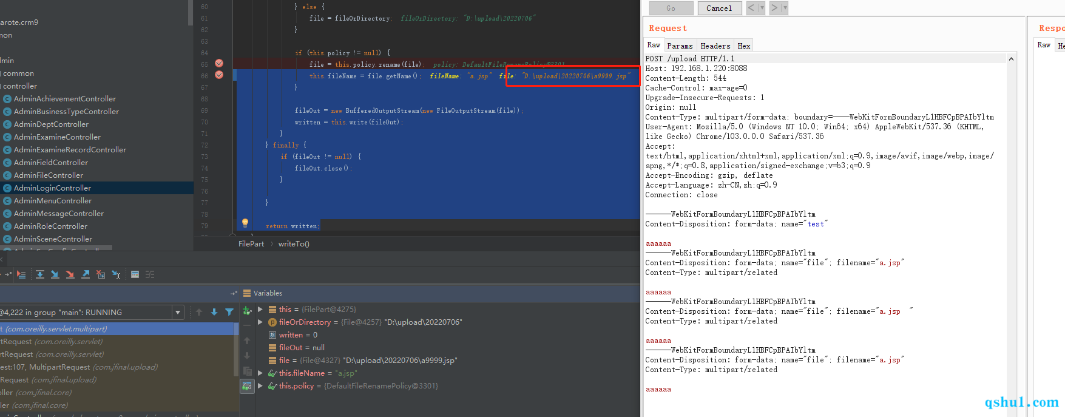
Task: Select the com.oreilly.servlet.multipart stack frame
Action: [x=117, y=329]
